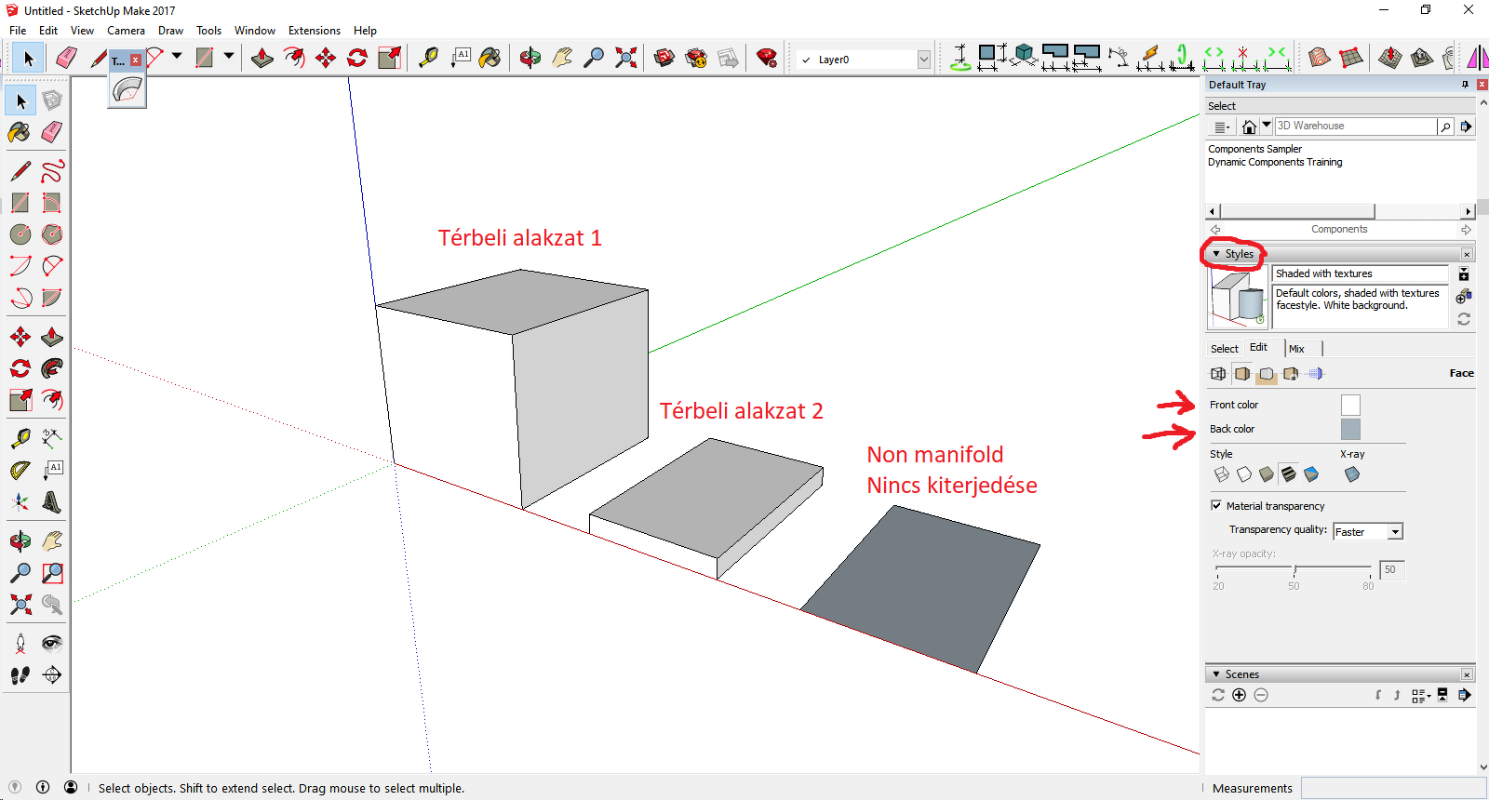Image resolution: width=1489 pixels, height=800 pixels.
Task: Open the File menu
Action: (x=18, y=31)
